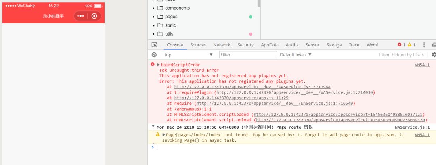Switch to the AppData tab
Screen dimensions: 436x165
(269, 45)
